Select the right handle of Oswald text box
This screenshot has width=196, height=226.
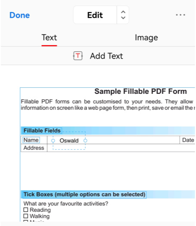[x=85, y=140]
